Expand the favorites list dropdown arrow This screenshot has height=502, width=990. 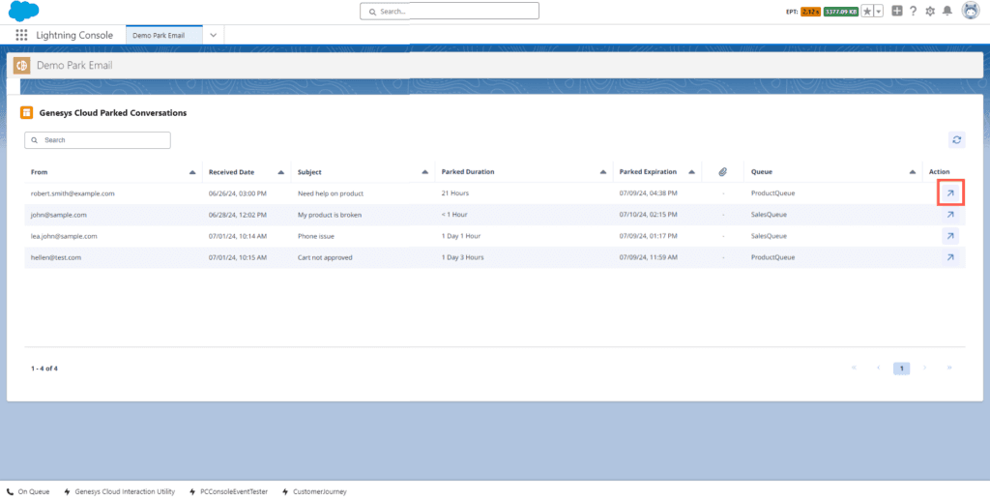(x=878, y=12)
